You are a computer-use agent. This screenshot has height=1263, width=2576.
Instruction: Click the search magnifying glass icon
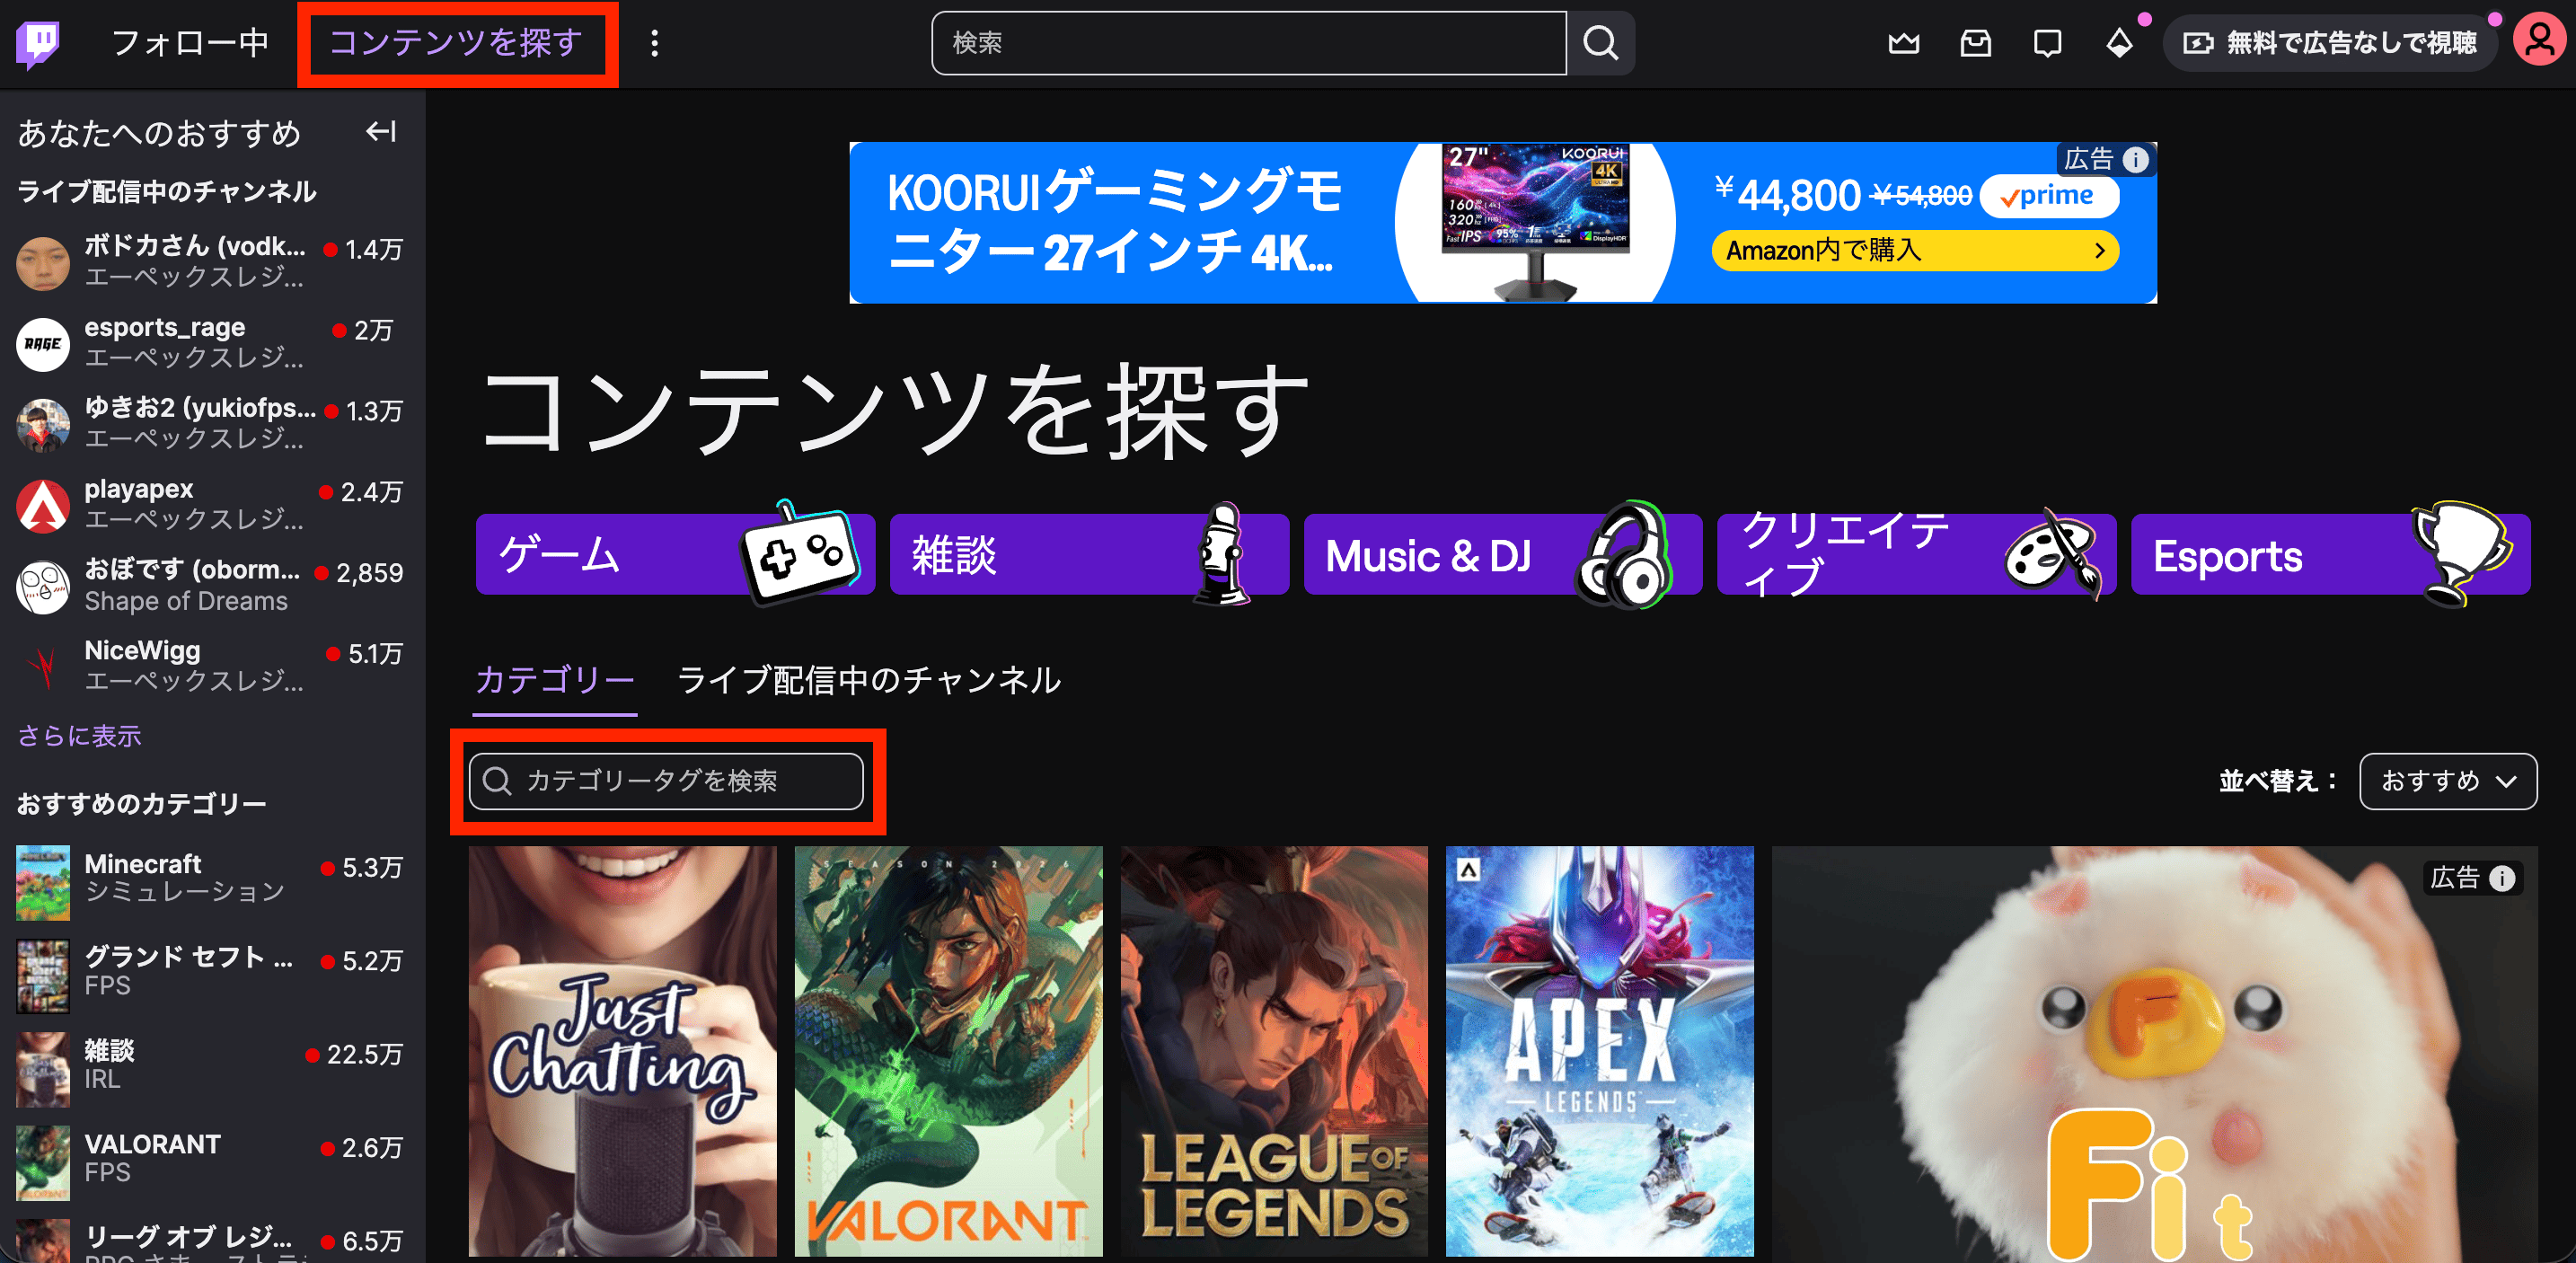point(1600,43)
